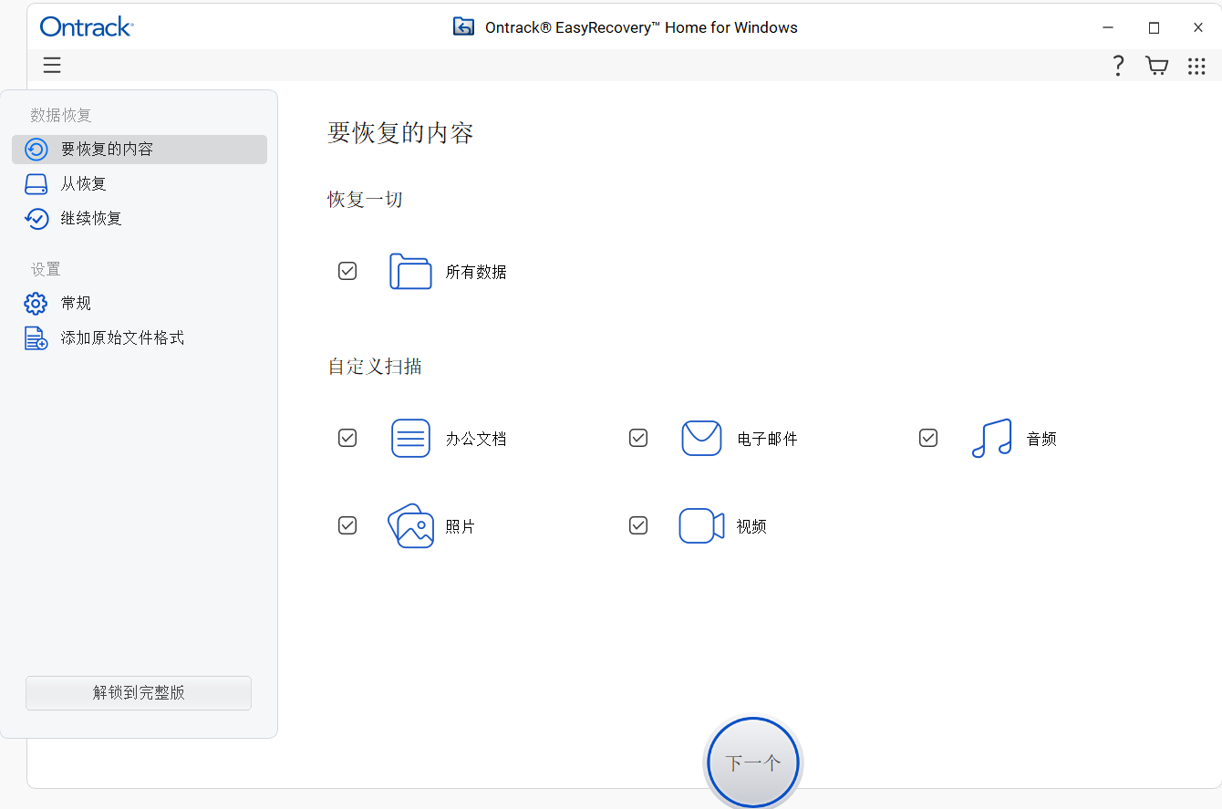Click the window title text

641,27
